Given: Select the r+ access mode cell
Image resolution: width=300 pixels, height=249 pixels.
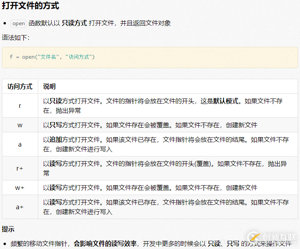Looking at the screenshot, I should tap(20, 168).
